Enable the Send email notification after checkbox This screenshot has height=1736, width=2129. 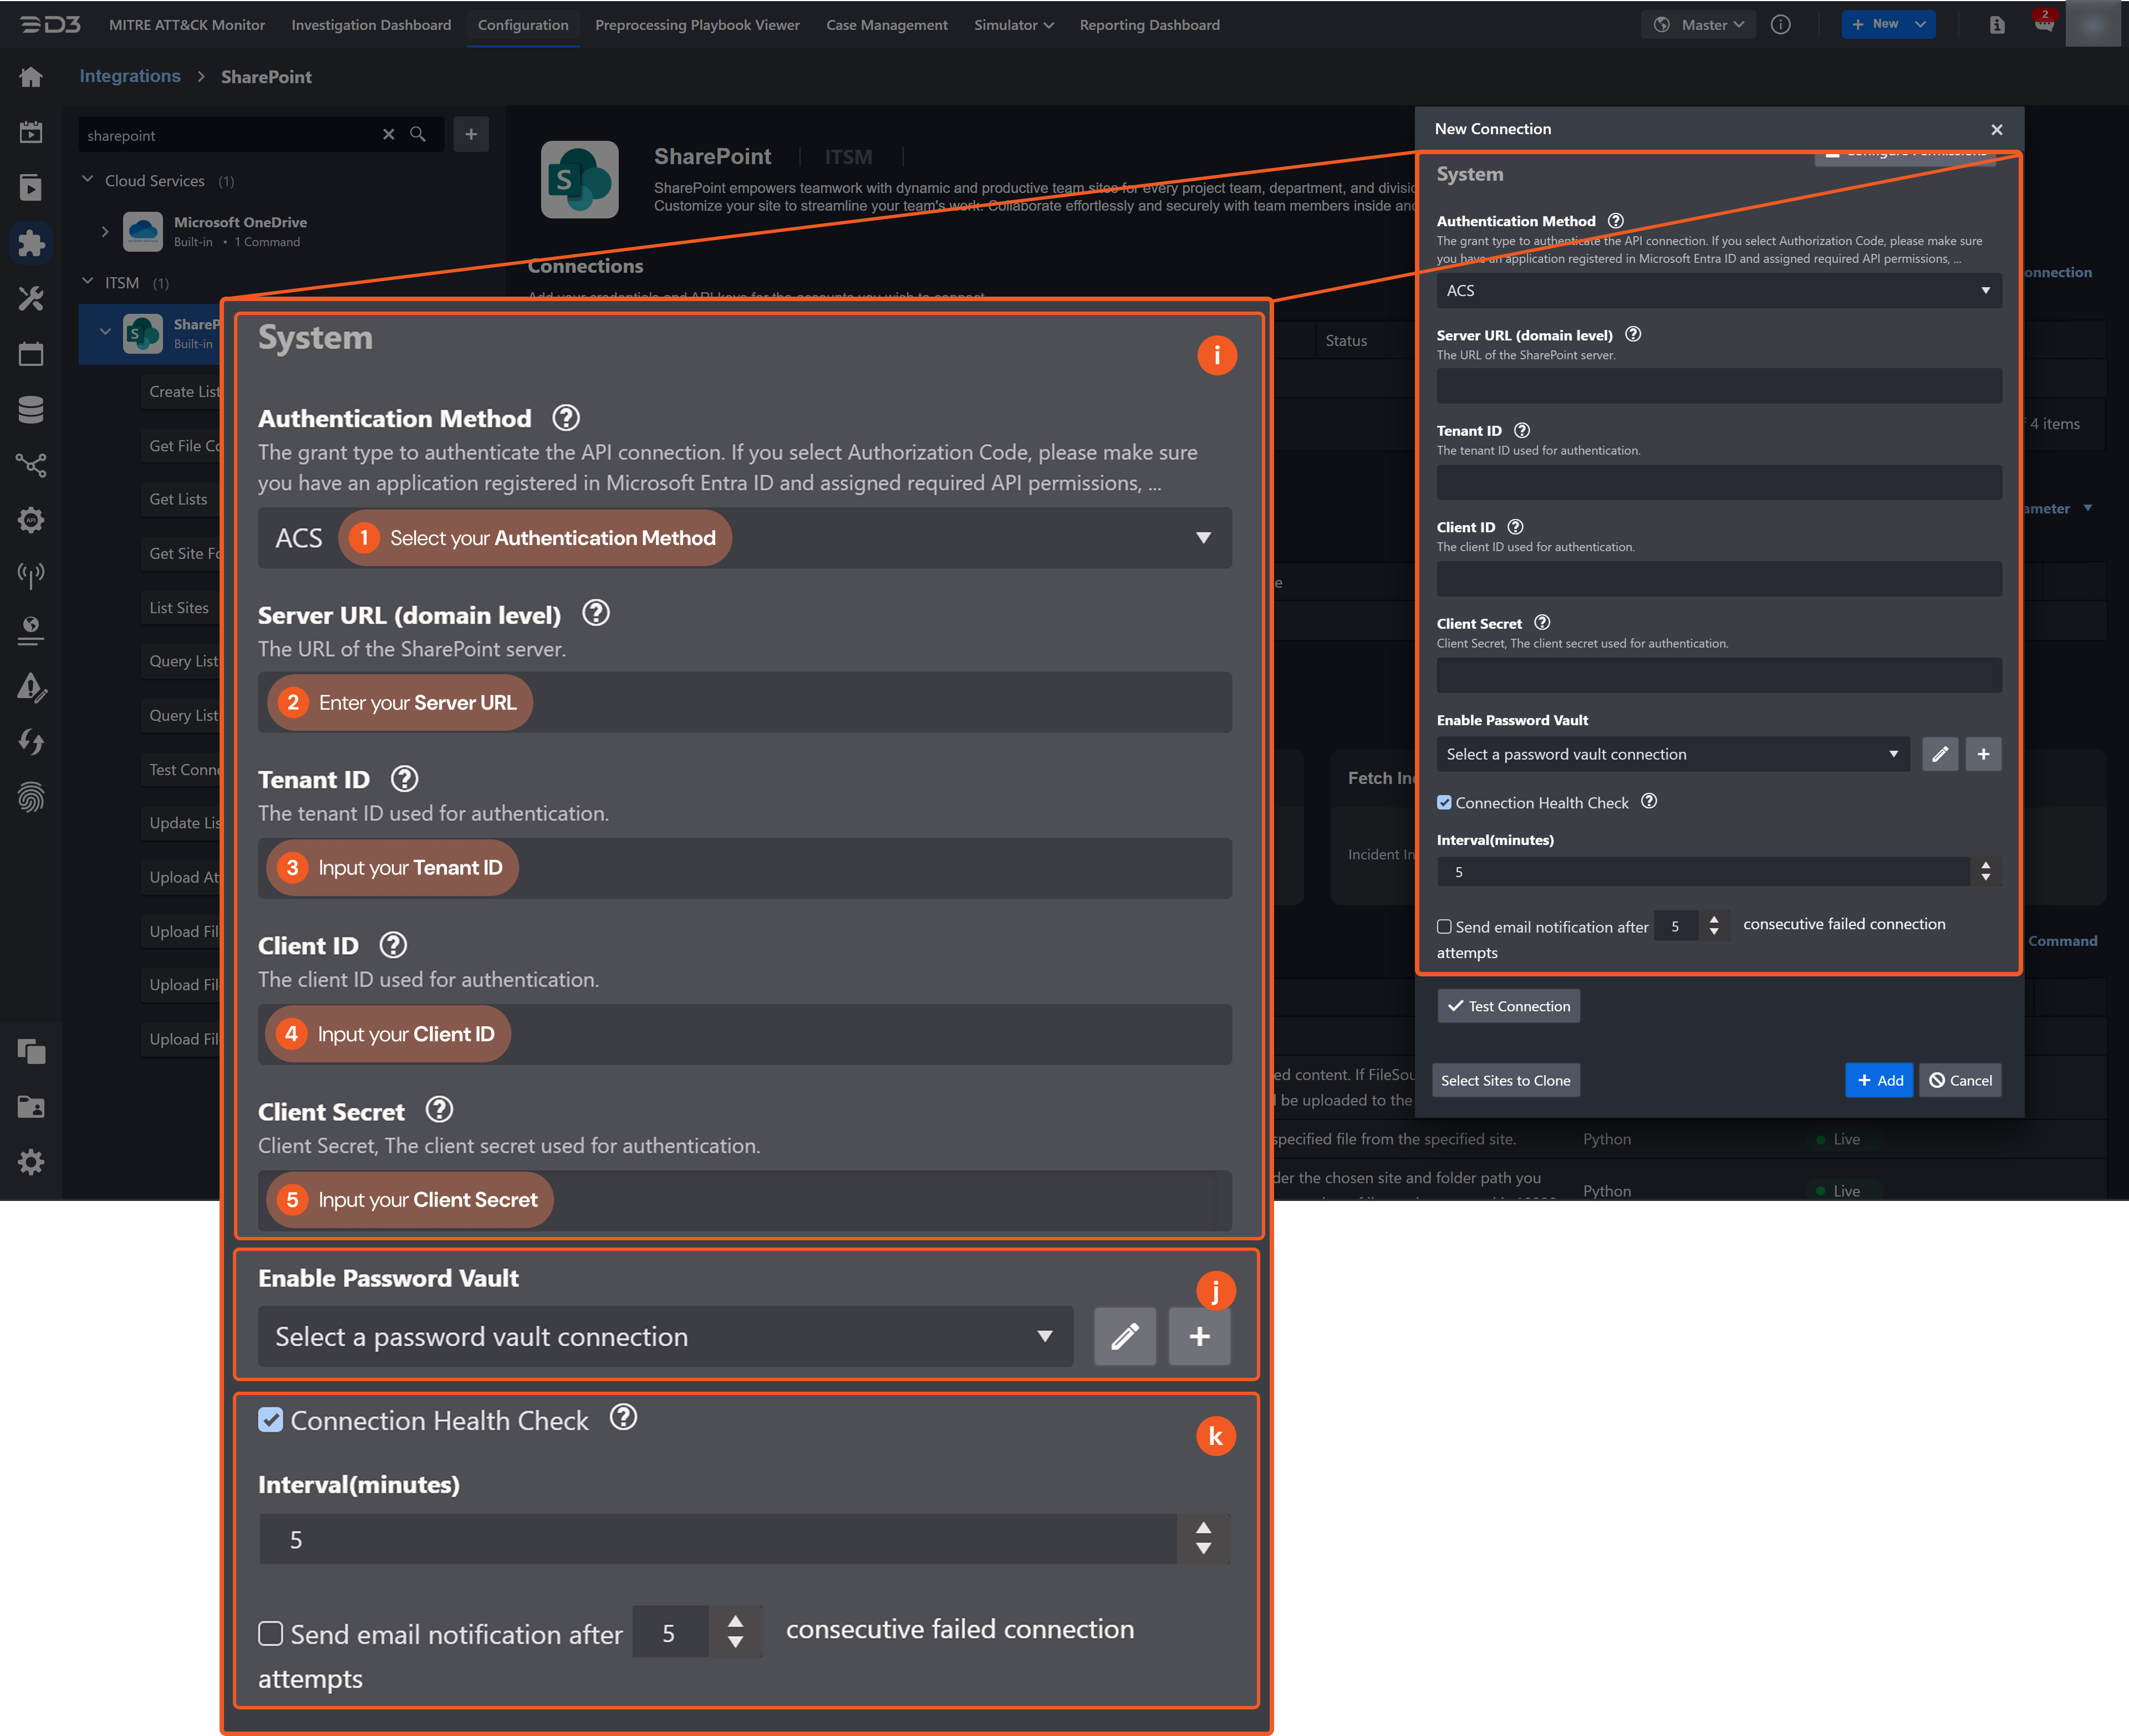[1444, 927]
